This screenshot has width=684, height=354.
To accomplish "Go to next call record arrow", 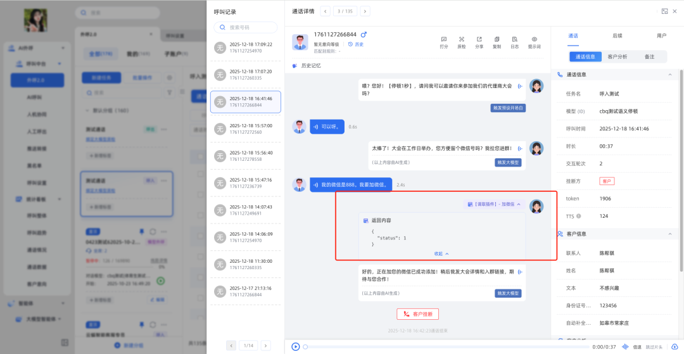I will 365,11.
